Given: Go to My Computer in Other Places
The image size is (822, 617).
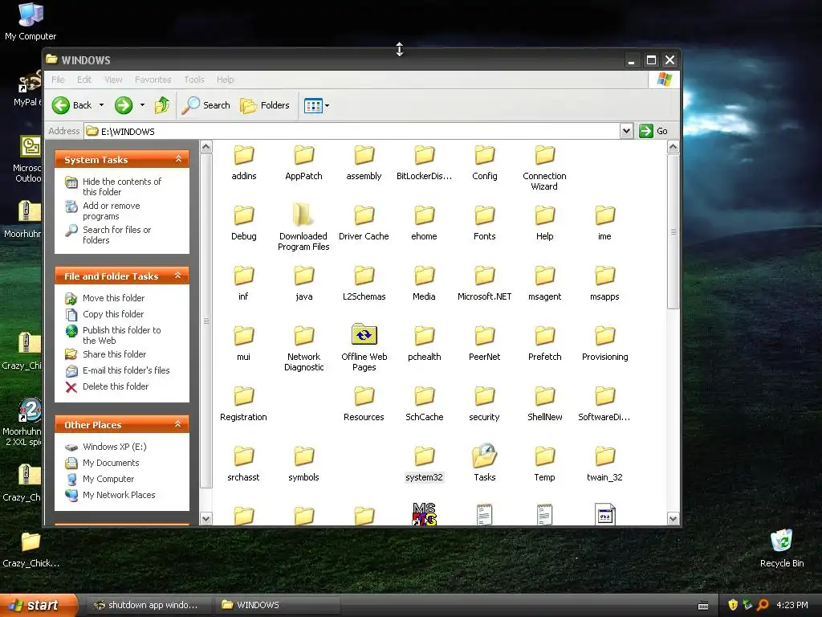Looking at the screenshot, I should click(x=108, y=479).
